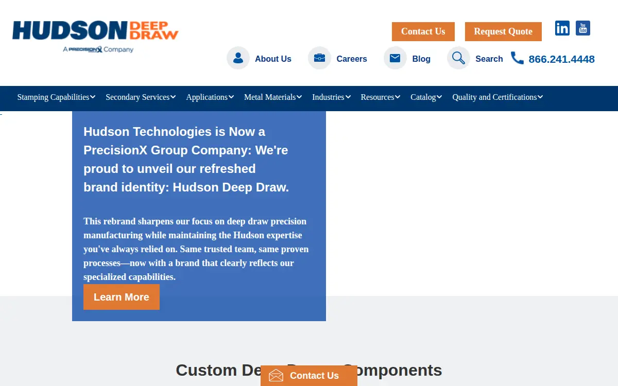This screenshot has width=618, height=386.
Task: Open the Catalog menu item
Action: (423, 97)
